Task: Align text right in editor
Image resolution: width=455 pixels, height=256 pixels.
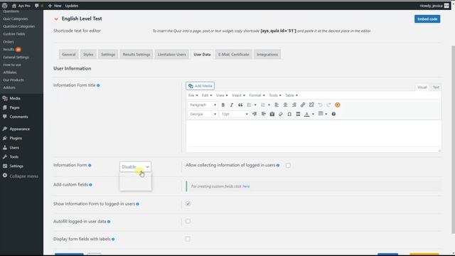Action: 294,105
